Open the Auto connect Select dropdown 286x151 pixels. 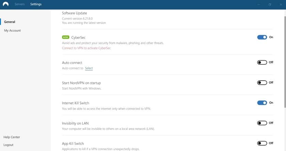pos(89,68)
